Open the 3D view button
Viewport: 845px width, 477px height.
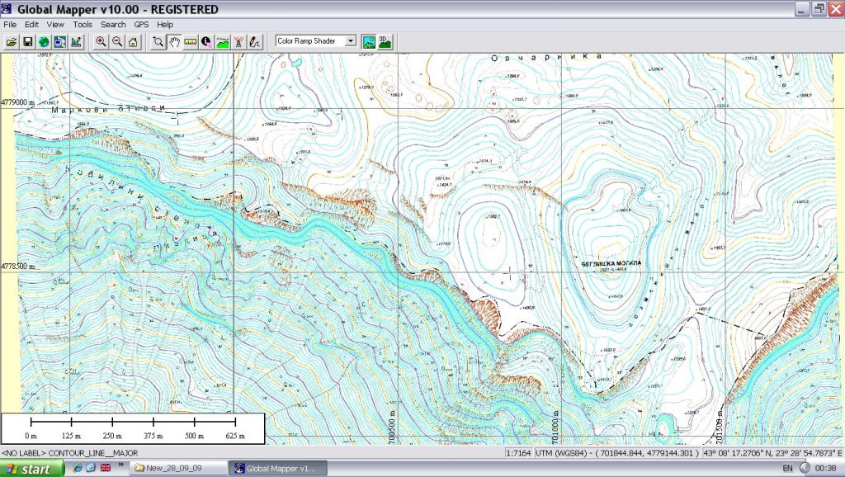point(385,40)
